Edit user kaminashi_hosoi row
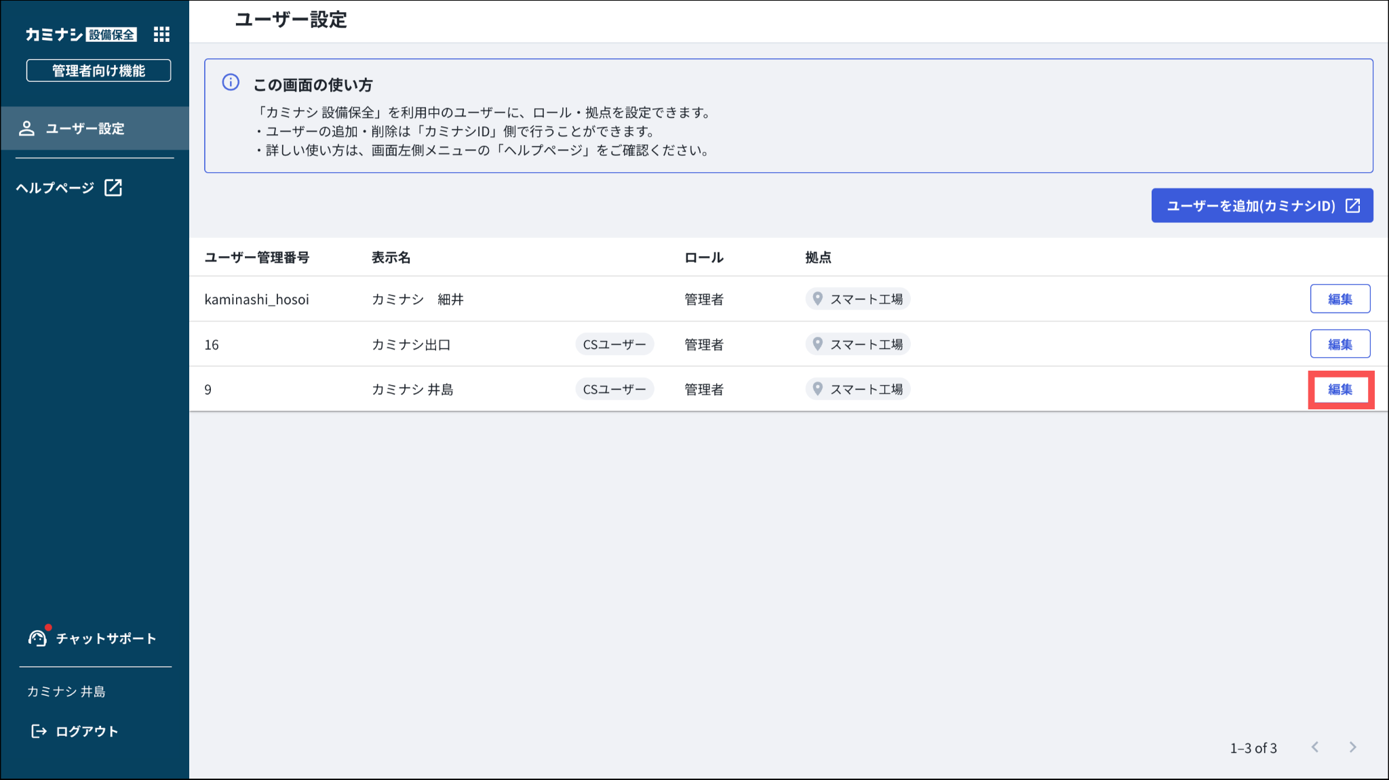This screenshot has width=1389, height=780. click(1339, 299)
